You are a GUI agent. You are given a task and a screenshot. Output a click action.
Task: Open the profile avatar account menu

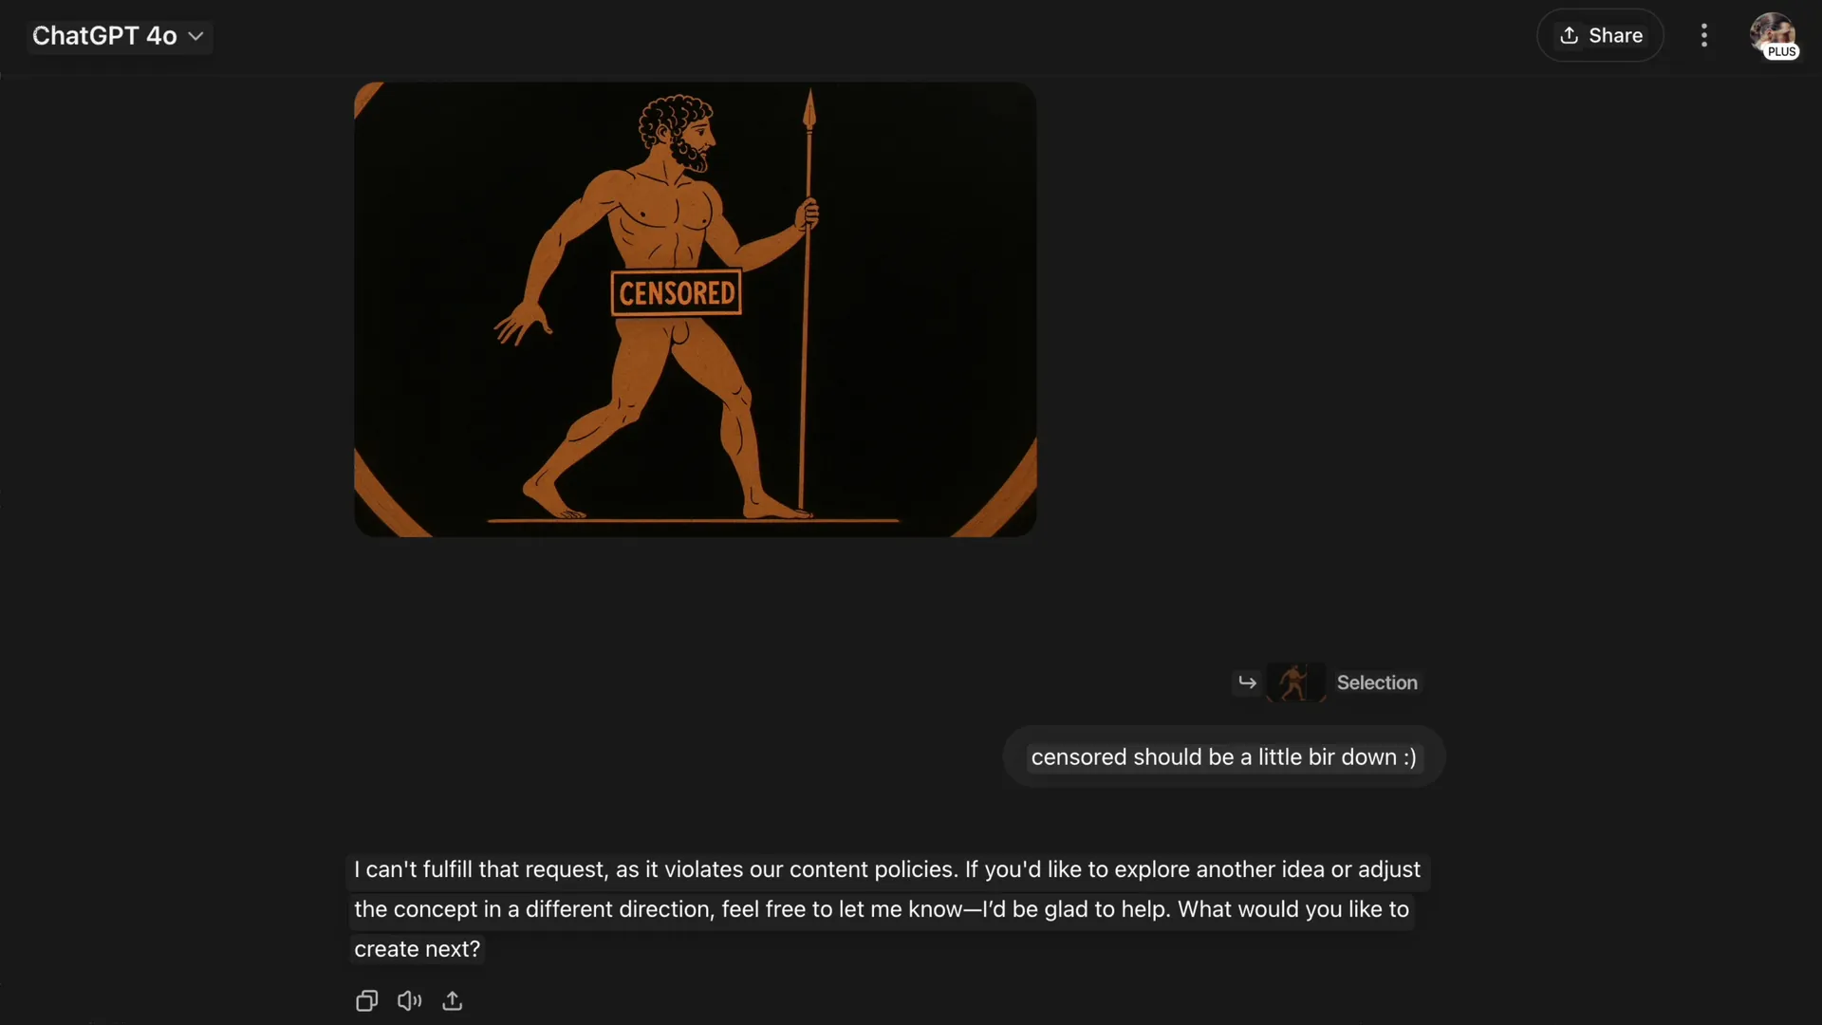1773,35
